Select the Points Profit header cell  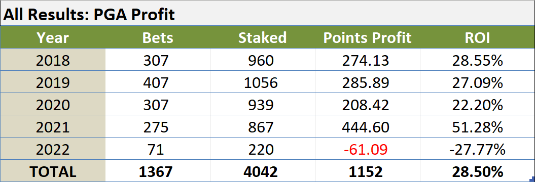coord(368,37)
